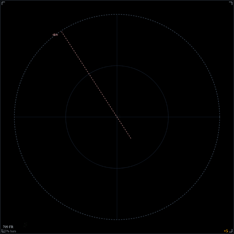Viewport: 234px width, 234px height.
Task: Click the orange ×5 gain indicator
Action: [x=226, y=231]
